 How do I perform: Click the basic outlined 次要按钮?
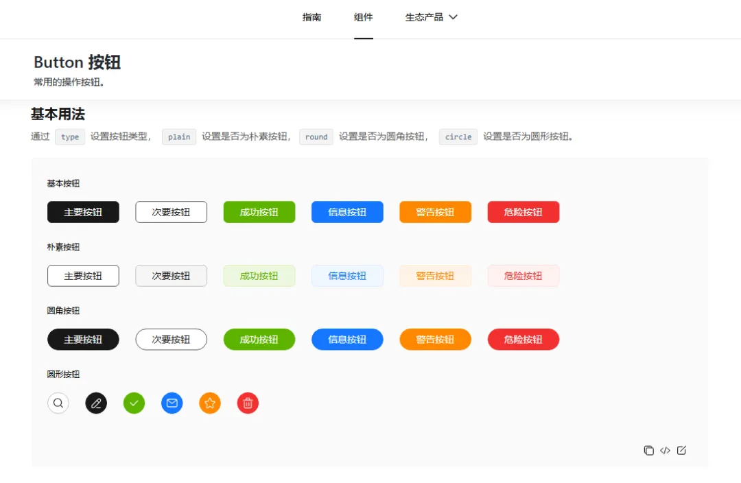(x=171, y=212)
